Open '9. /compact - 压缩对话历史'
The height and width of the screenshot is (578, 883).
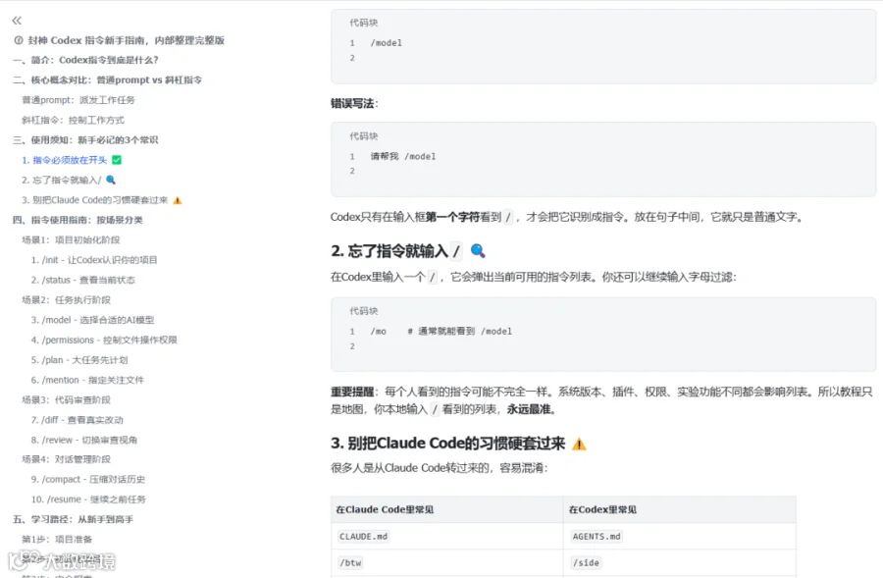[88, 480]
